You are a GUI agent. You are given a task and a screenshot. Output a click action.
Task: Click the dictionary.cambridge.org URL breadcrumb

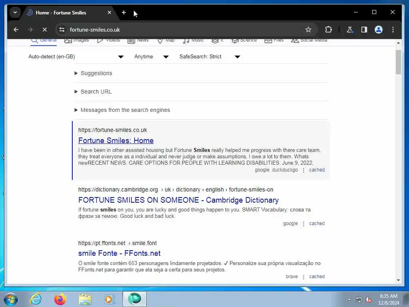pos(176,189)
